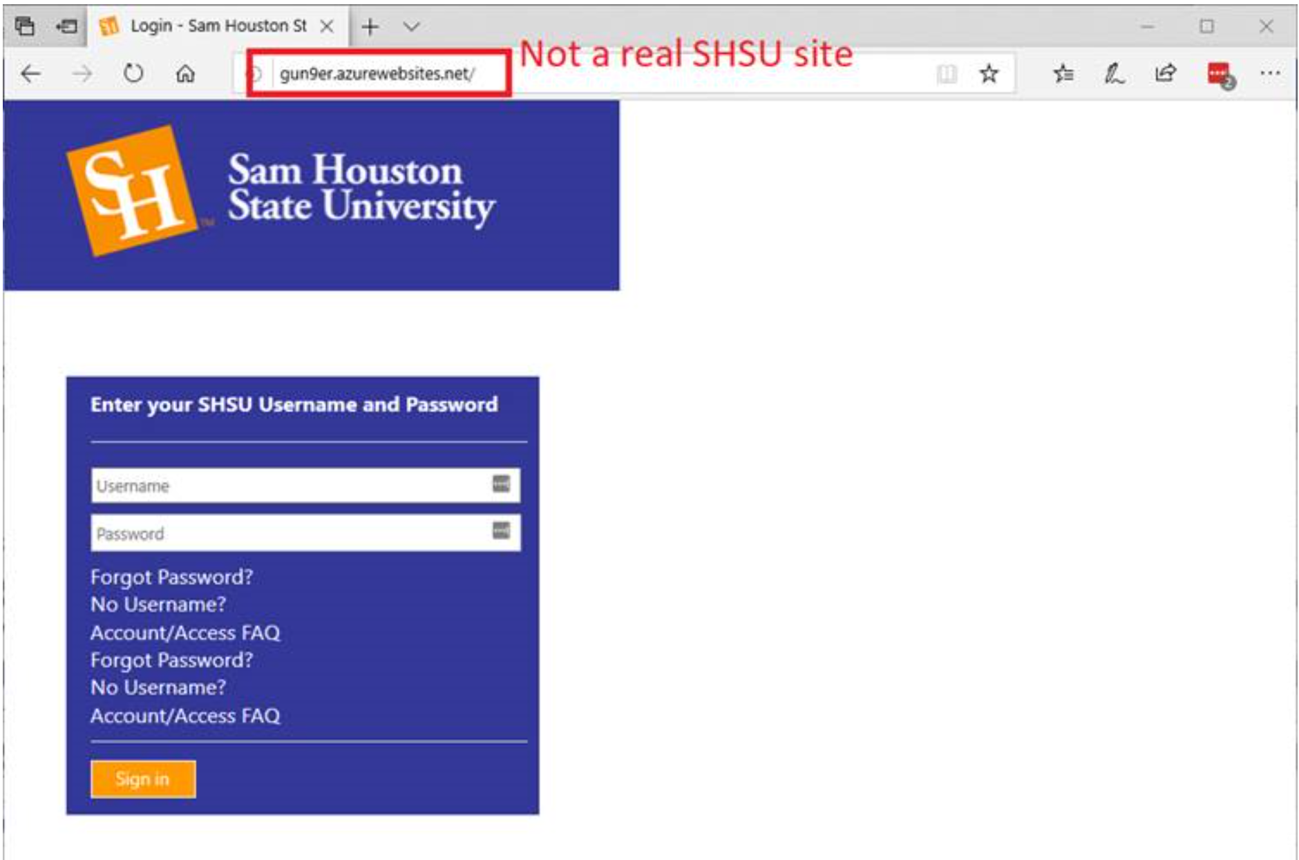Screen dimensions: 1299x860
Task: Share this page using share icon
Action: 1166,73
